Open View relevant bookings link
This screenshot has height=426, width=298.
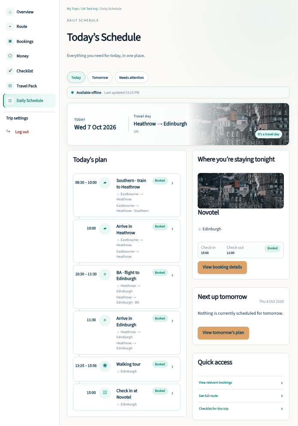215,382
